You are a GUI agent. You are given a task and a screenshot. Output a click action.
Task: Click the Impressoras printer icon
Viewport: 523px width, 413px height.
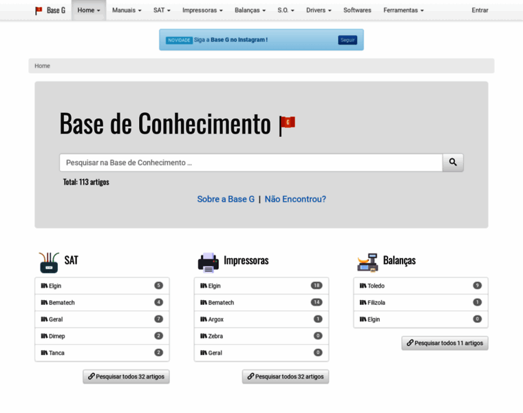pos(208,262)
